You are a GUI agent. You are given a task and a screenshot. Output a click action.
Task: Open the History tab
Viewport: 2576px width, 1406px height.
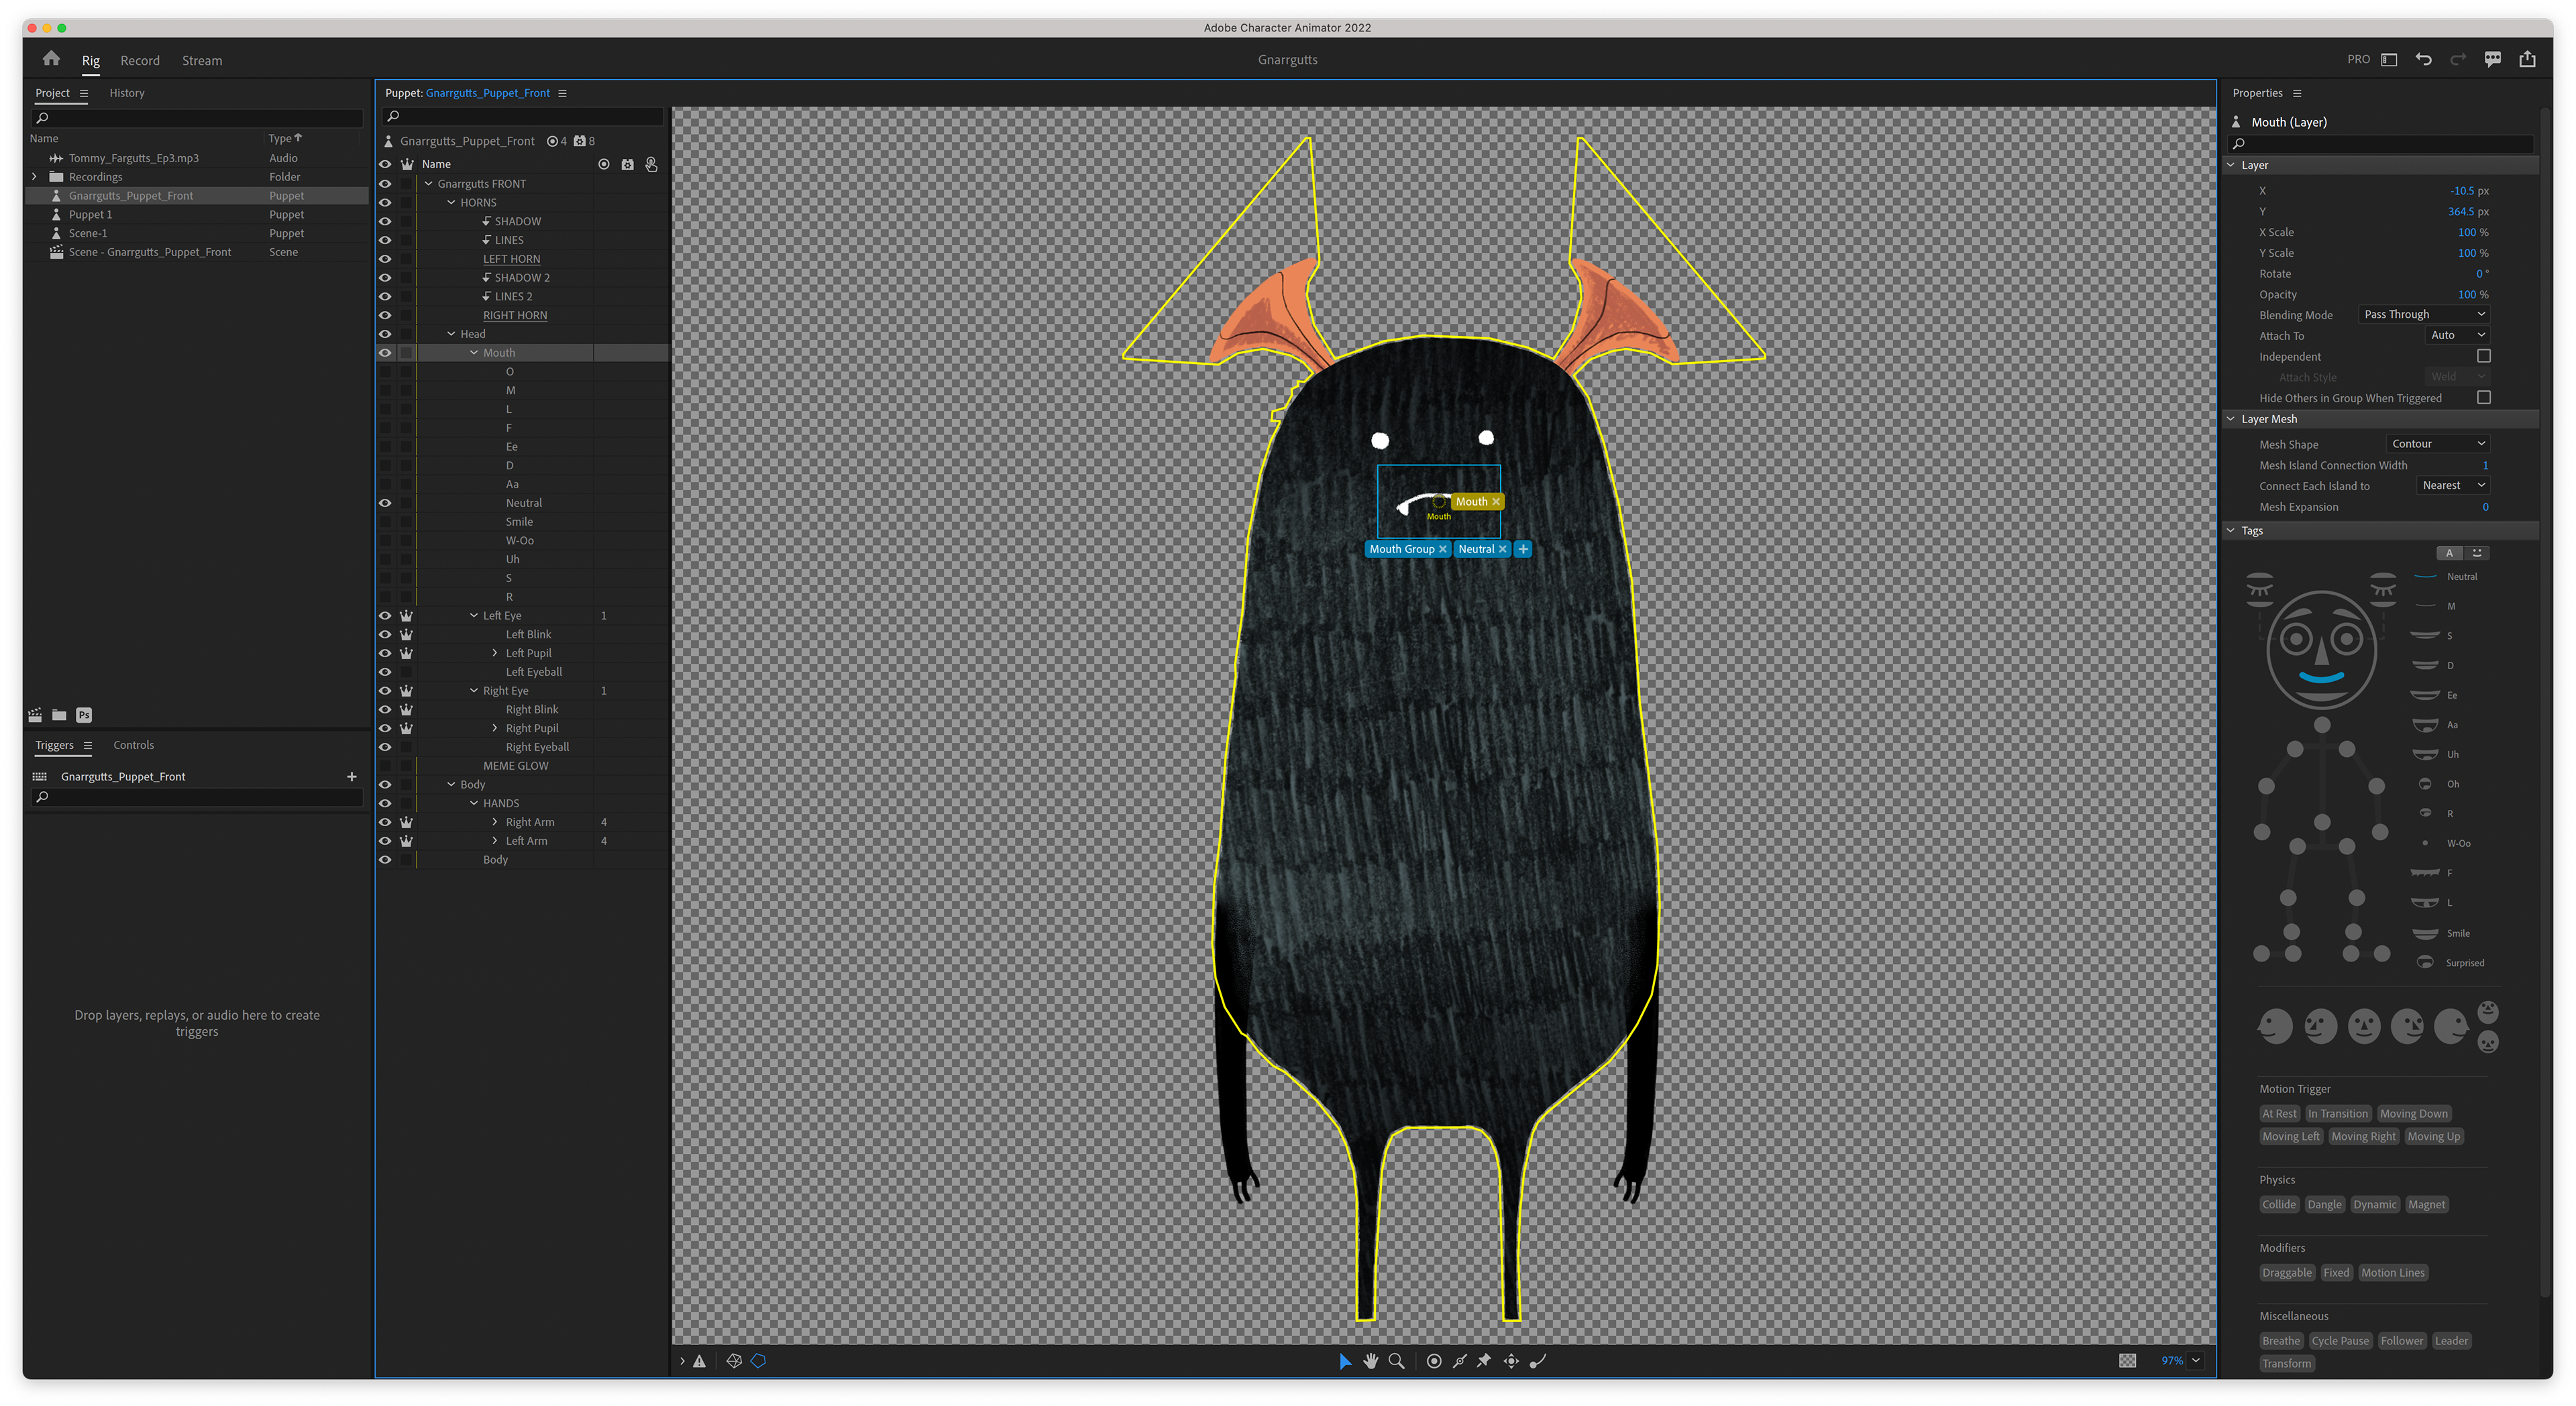(x=127, y=93)
